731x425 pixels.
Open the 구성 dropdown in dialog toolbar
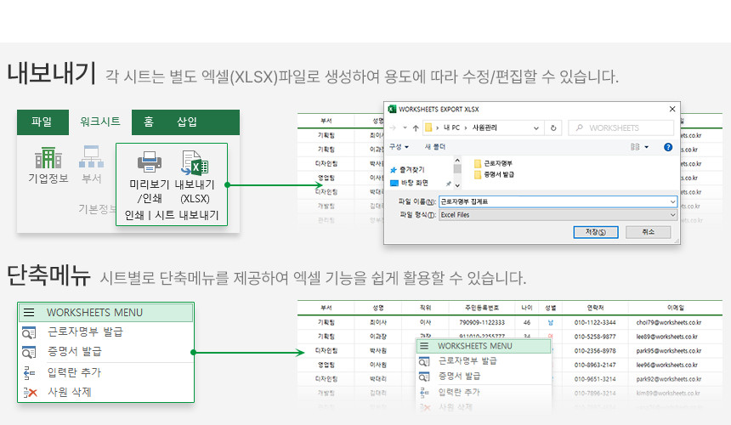click(x=397, y=147)
